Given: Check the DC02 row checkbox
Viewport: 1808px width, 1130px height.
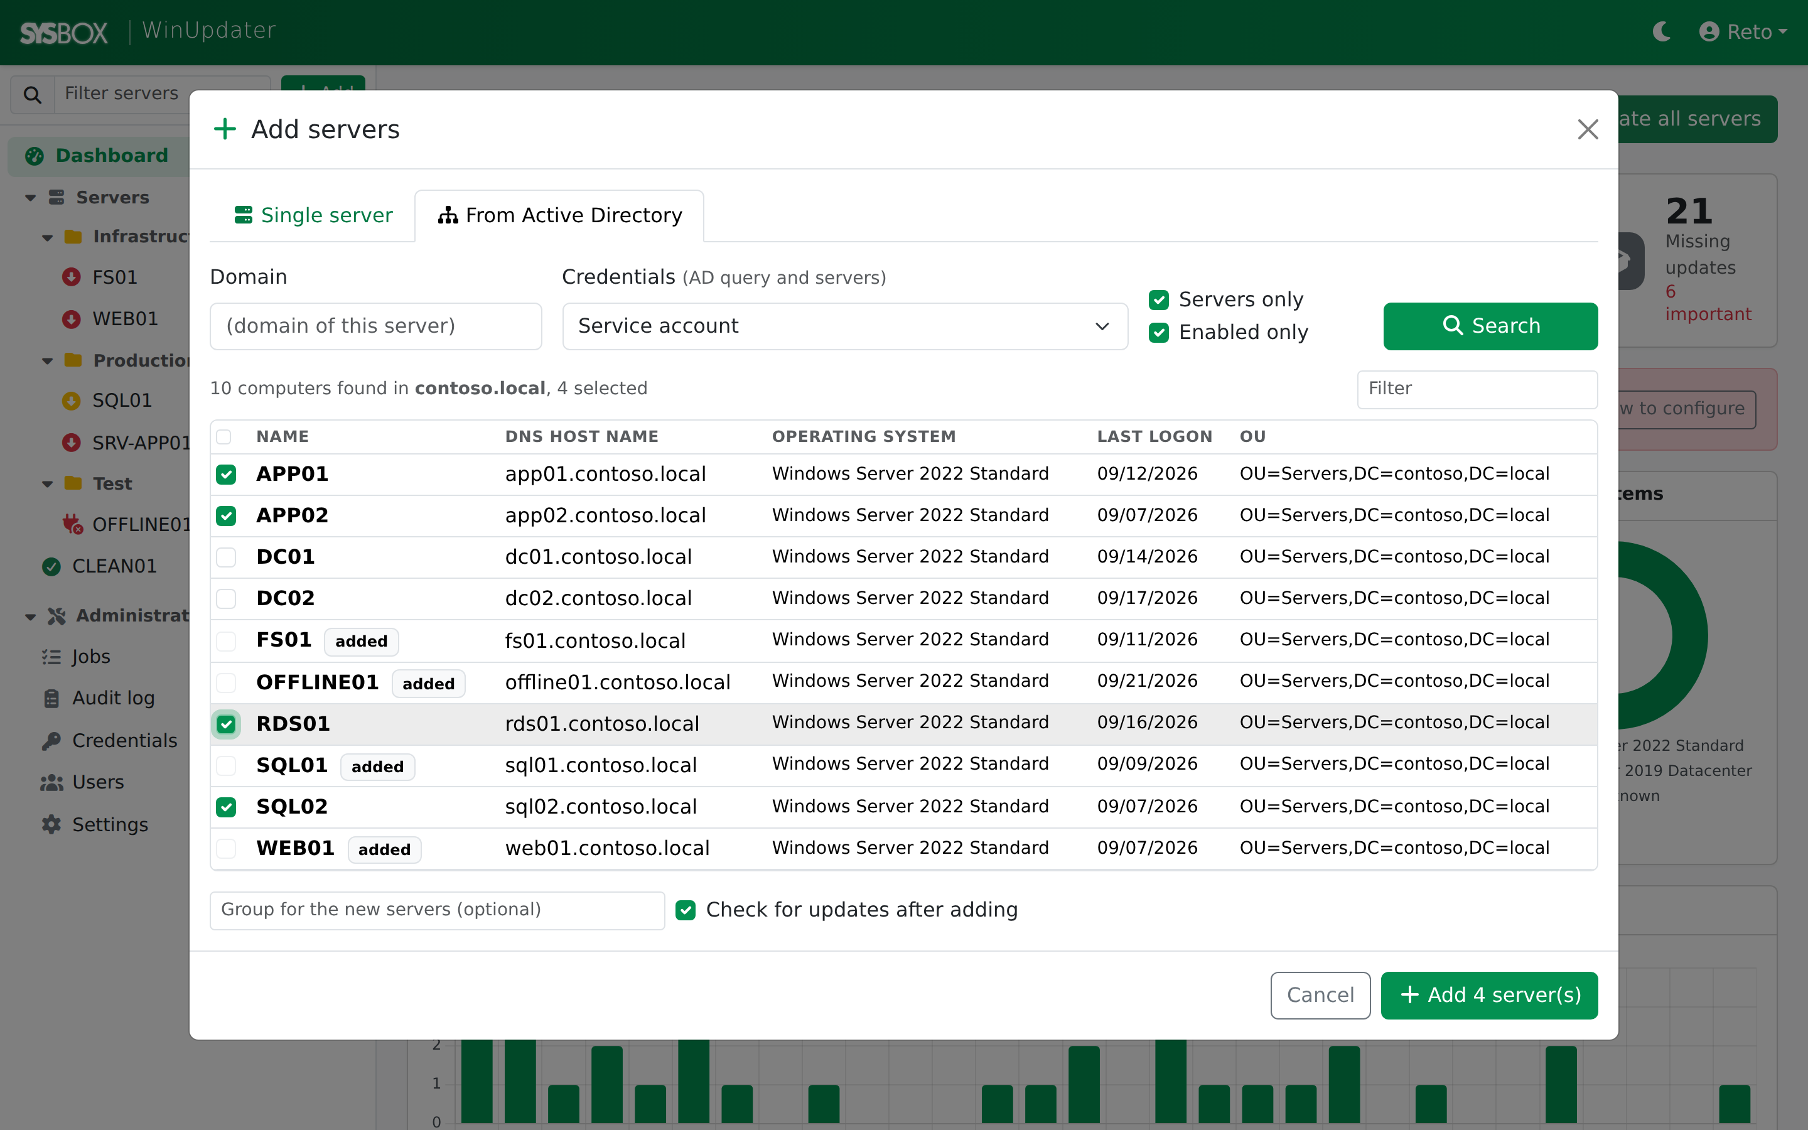Looking at the screenshot, I should [x=225, y=599].
